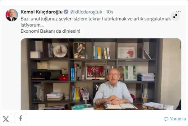Click the Kemal Kılıçdaroğlu display name
The width and height of the screenshot is (188, 126).
coord(42,12)
